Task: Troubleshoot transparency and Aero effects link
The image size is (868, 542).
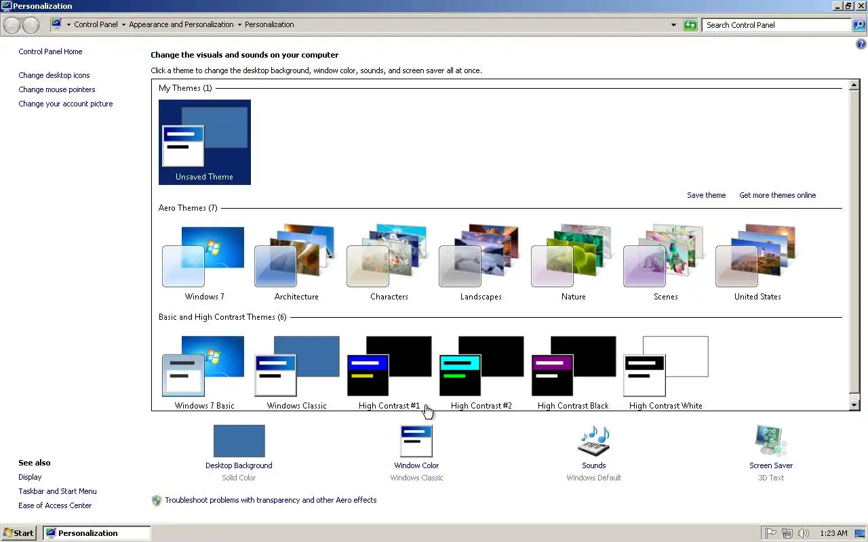Action: [x=271, y=500]
